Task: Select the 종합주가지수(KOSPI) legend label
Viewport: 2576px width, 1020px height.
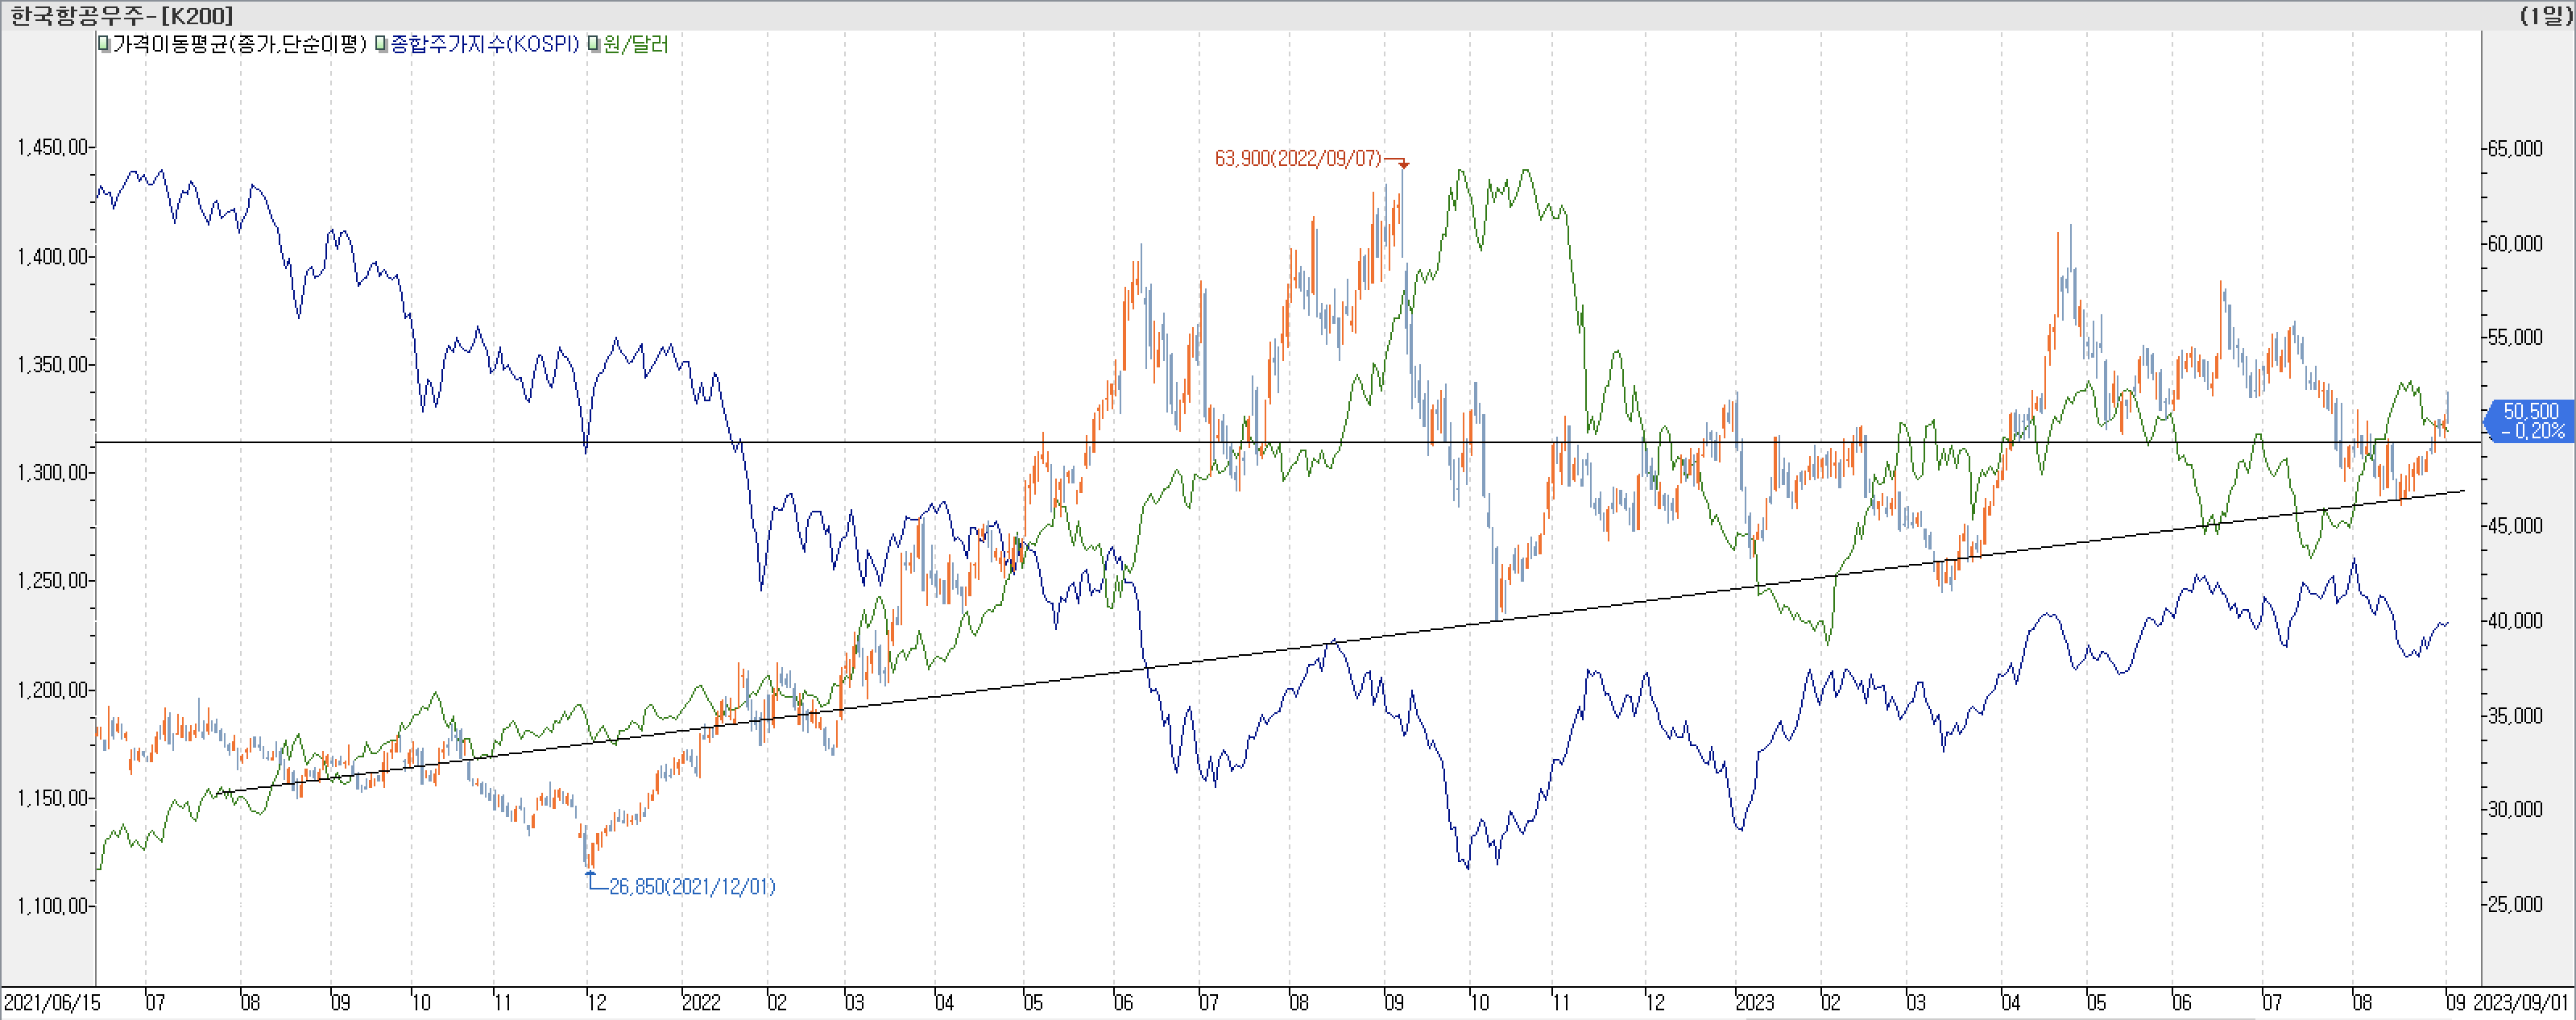Action: click(x=484, y=44)
